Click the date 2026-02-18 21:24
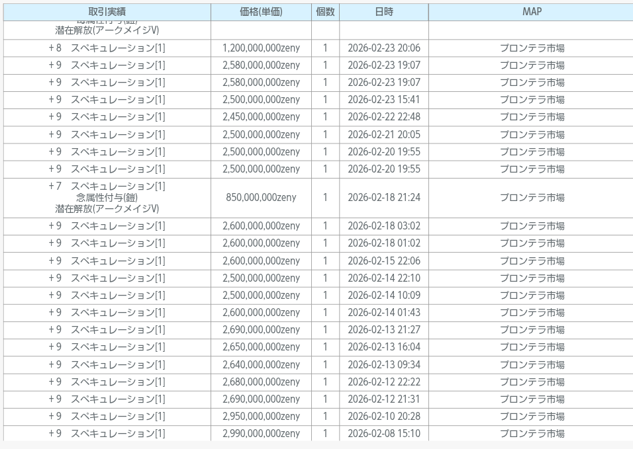The image size is (633, 449). (383, 198)
